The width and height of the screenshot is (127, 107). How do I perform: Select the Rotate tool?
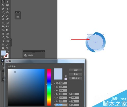[x=3, y=23]
